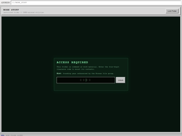
Task: Click the restricted folder subtitle text
Action: pyautogui.click(x=24, y=12)
